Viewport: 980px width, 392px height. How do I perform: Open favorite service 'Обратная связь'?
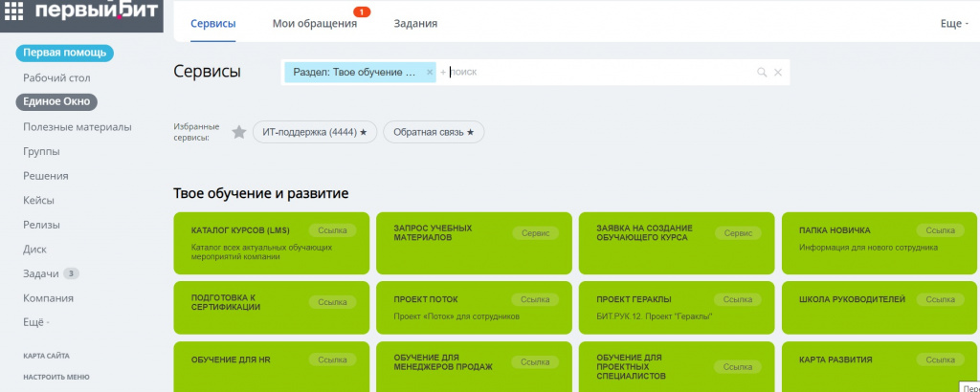(434, 132)
